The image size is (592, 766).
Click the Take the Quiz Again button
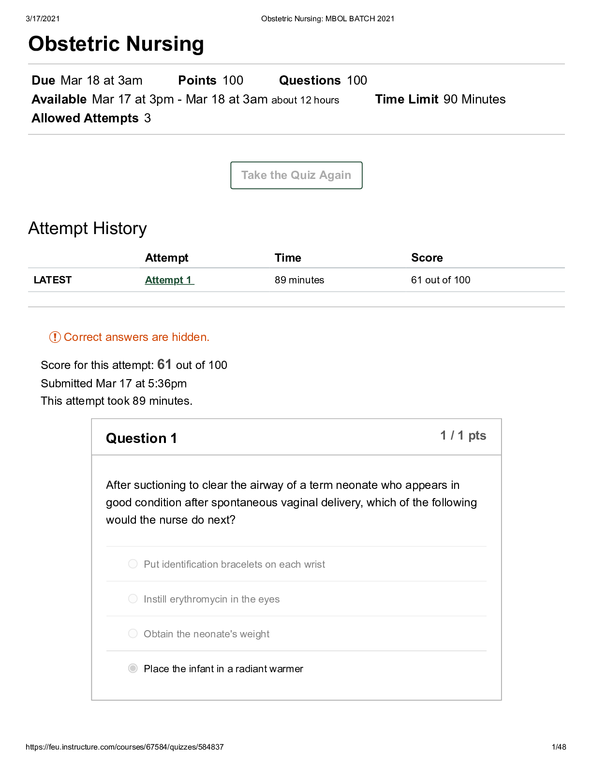(x=296, y=175)
